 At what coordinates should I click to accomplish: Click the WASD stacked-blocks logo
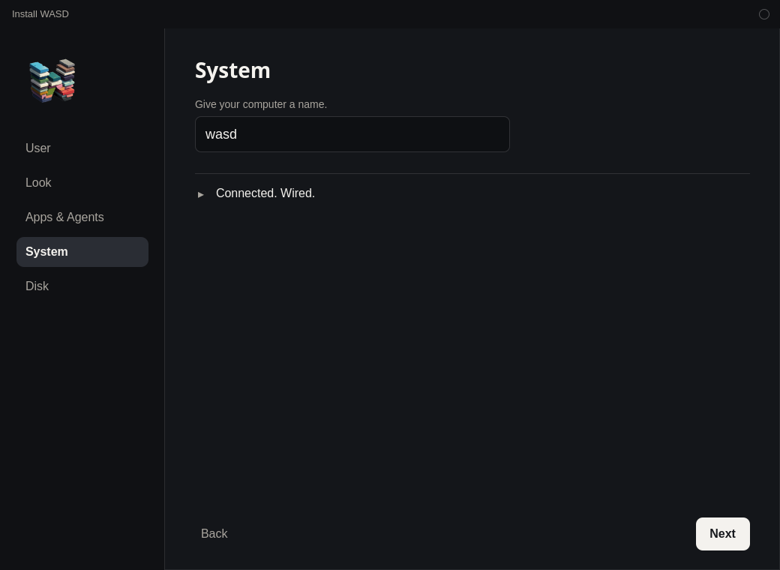pyautogui.click(x=52, y=80)
